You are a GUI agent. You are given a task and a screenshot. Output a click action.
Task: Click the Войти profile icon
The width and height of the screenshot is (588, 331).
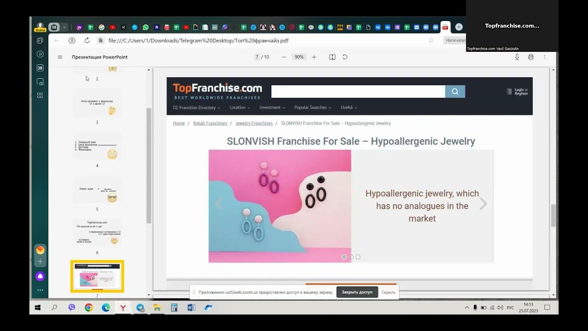click(40, 27)
